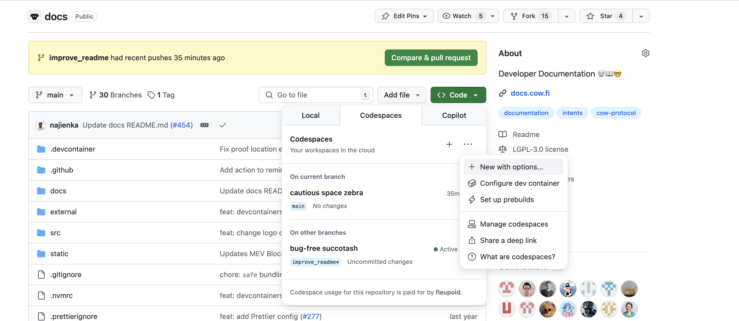The width and height of the screenshot is (739, 321).
Task: Click the search magnifier in Go to file
Action: (x=269, y=95)
